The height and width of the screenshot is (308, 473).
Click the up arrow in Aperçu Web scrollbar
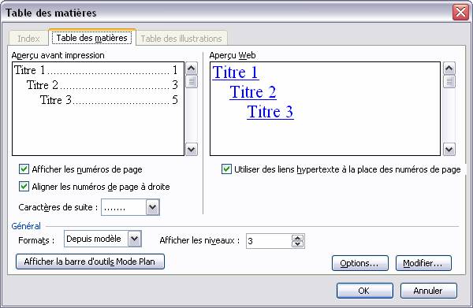449,69
